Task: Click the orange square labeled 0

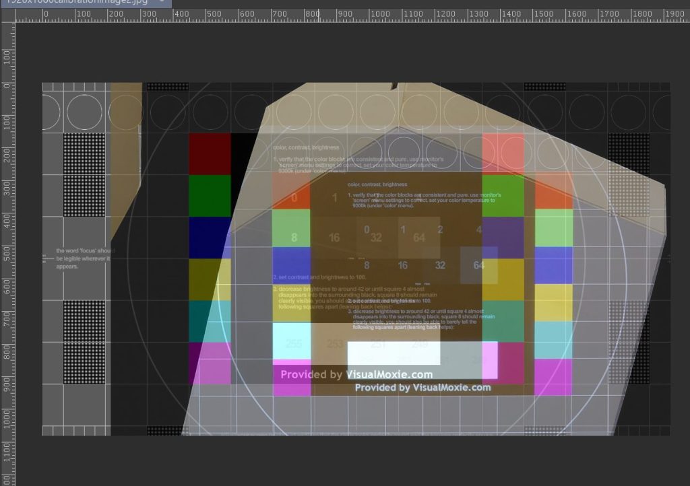Action: (293, 197)
